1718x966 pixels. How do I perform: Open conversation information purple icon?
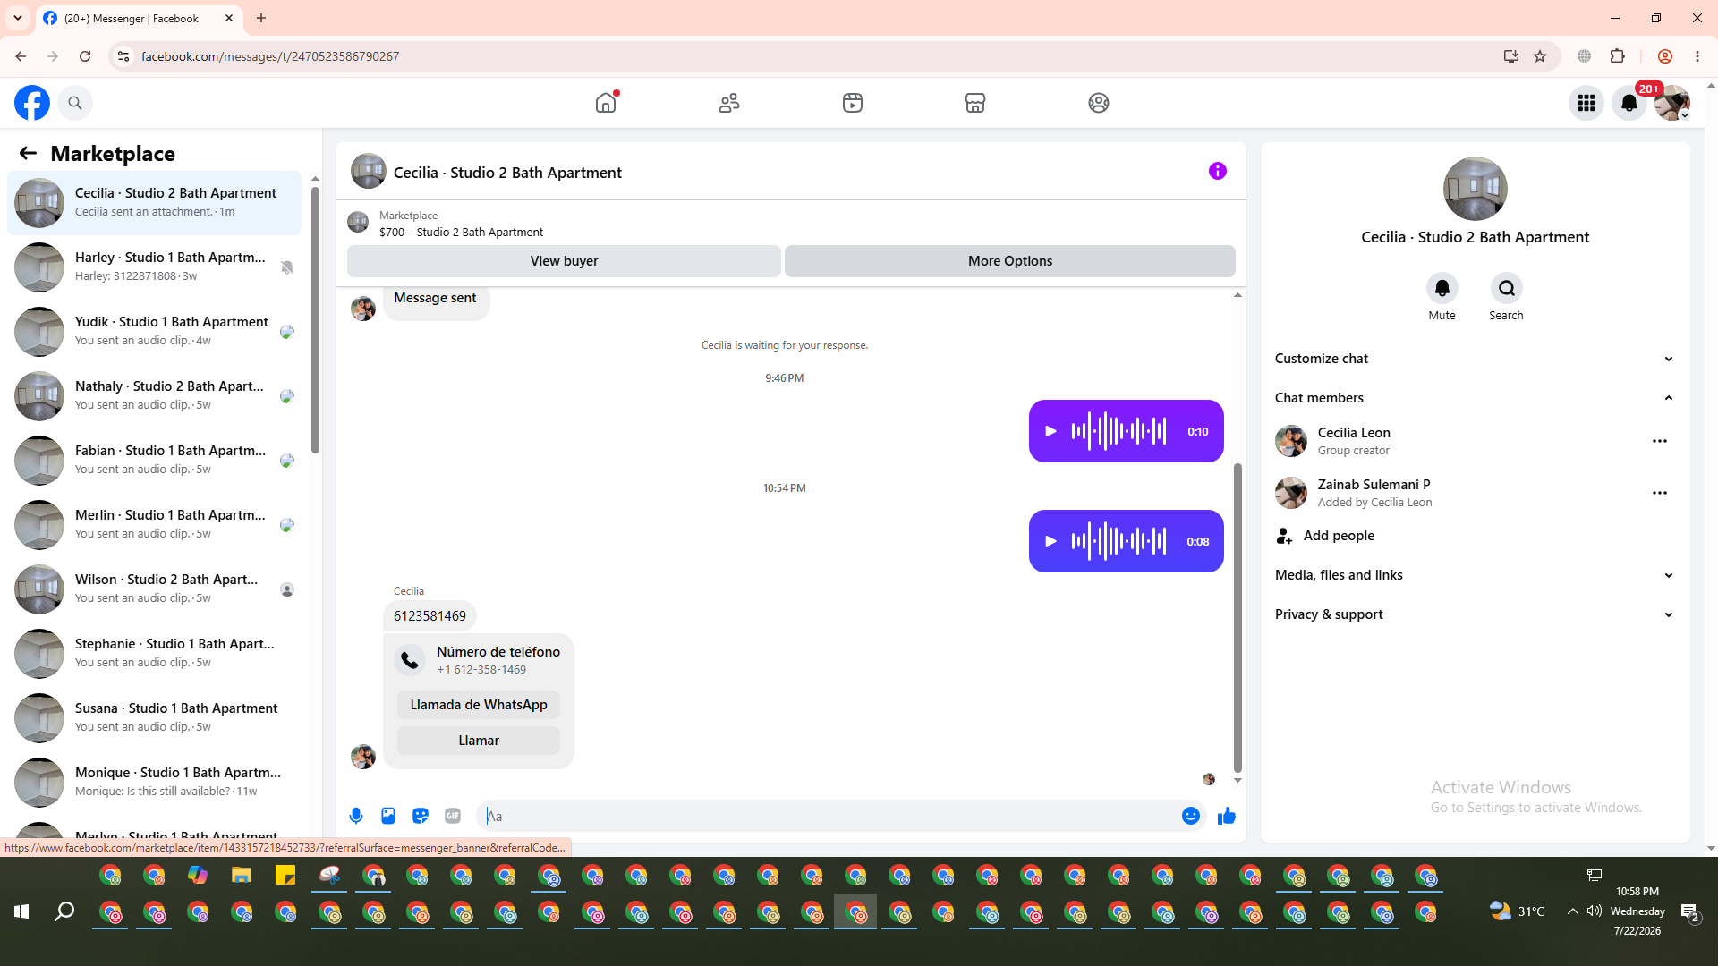[1218, 171]
